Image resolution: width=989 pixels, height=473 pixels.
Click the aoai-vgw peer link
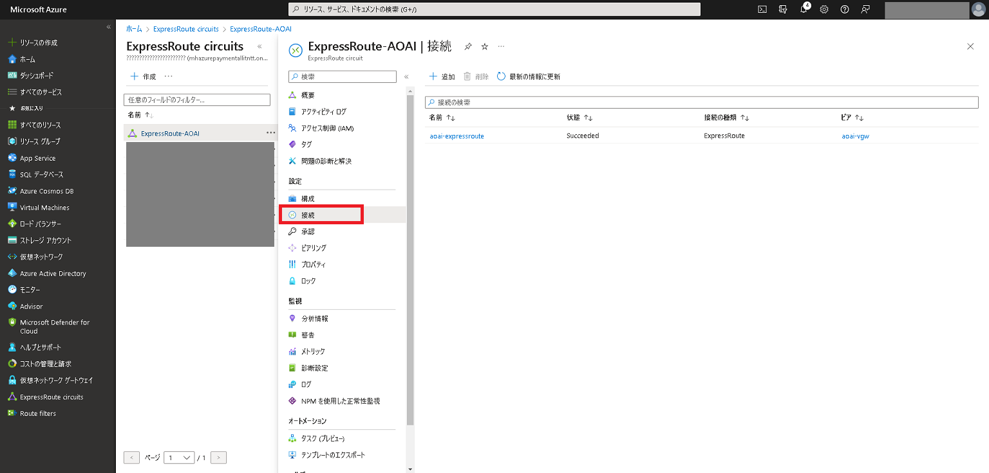pos(855,136)
